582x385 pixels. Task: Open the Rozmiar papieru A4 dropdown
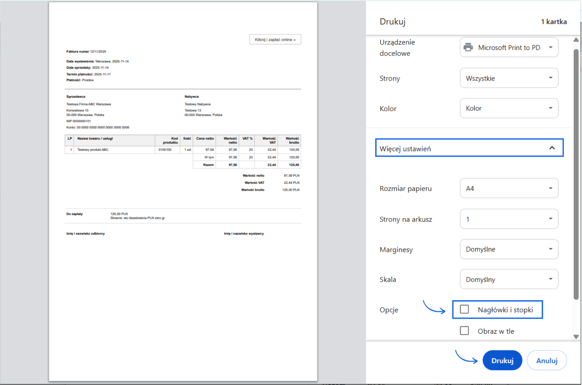coord(509,188)
